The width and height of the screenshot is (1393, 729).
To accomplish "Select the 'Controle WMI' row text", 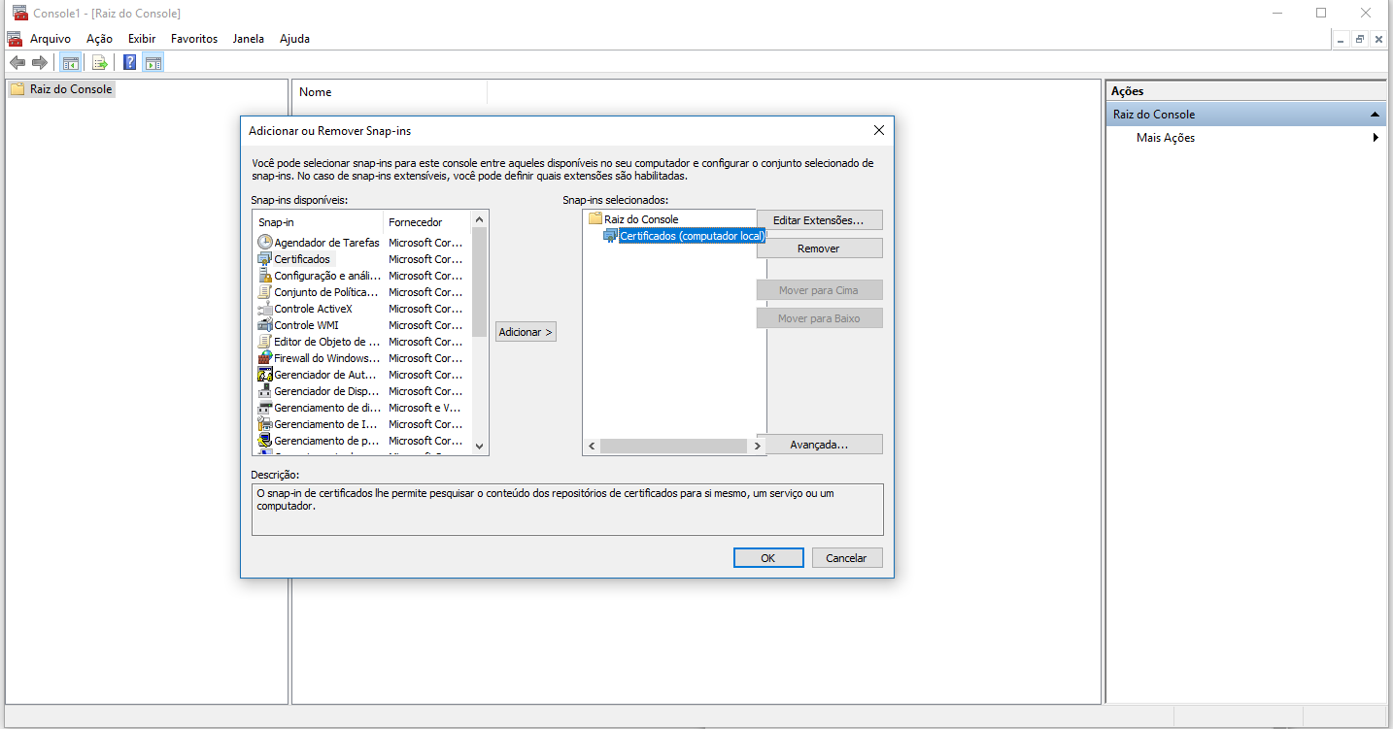I will 306,325.
